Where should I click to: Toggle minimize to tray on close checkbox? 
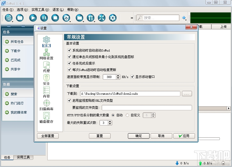(69, 57)
